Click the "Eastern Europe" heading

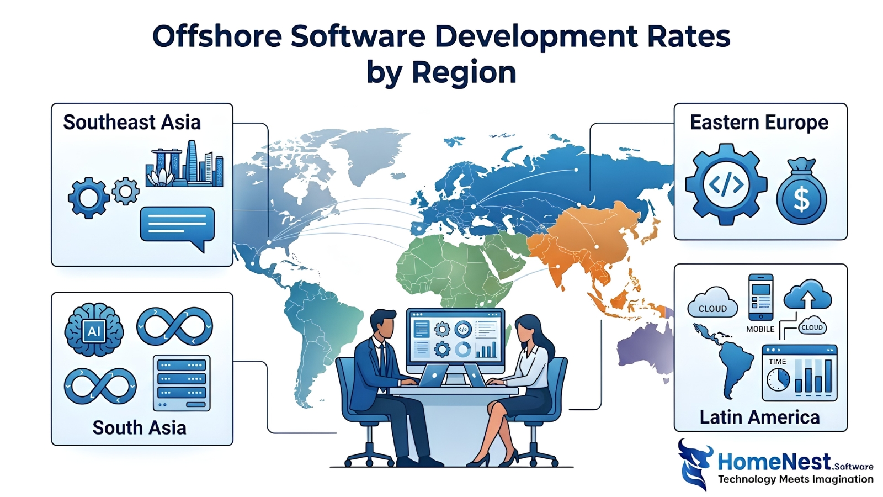[759, 123]
